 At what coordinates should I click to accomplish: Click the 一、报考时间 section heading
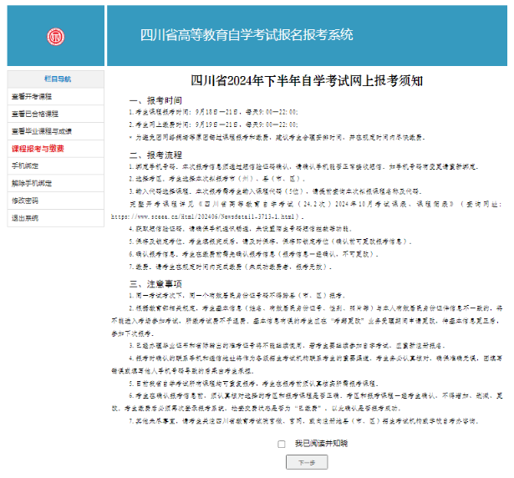(151, 99)
